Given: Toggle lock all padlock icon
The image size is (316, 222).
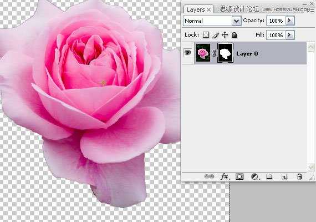Looking at the screenshot, I should pos(234,35).
